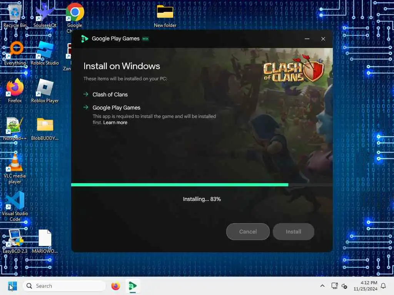Click the Install on Windows heading
394x295 pixels.
(122, 66)
